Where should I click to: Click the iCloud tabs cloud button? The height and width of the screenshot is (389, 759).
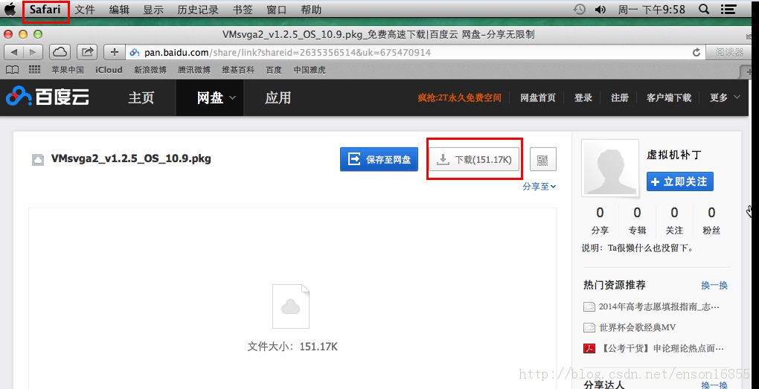point(60,52)
